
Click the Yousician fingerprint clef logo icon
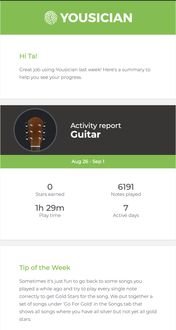tap(51, 18)
